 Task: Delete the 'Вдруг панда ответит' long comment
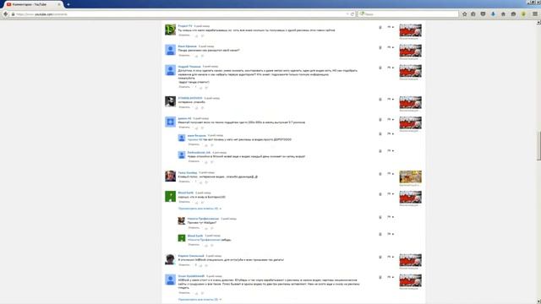tap(380, 68)
